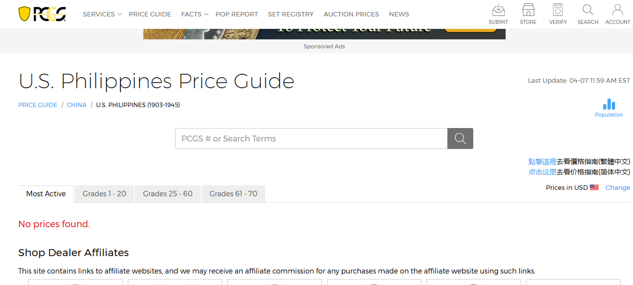Select the Most Active tab
This screenshot has width=633, height=285.
pos(46,194)
